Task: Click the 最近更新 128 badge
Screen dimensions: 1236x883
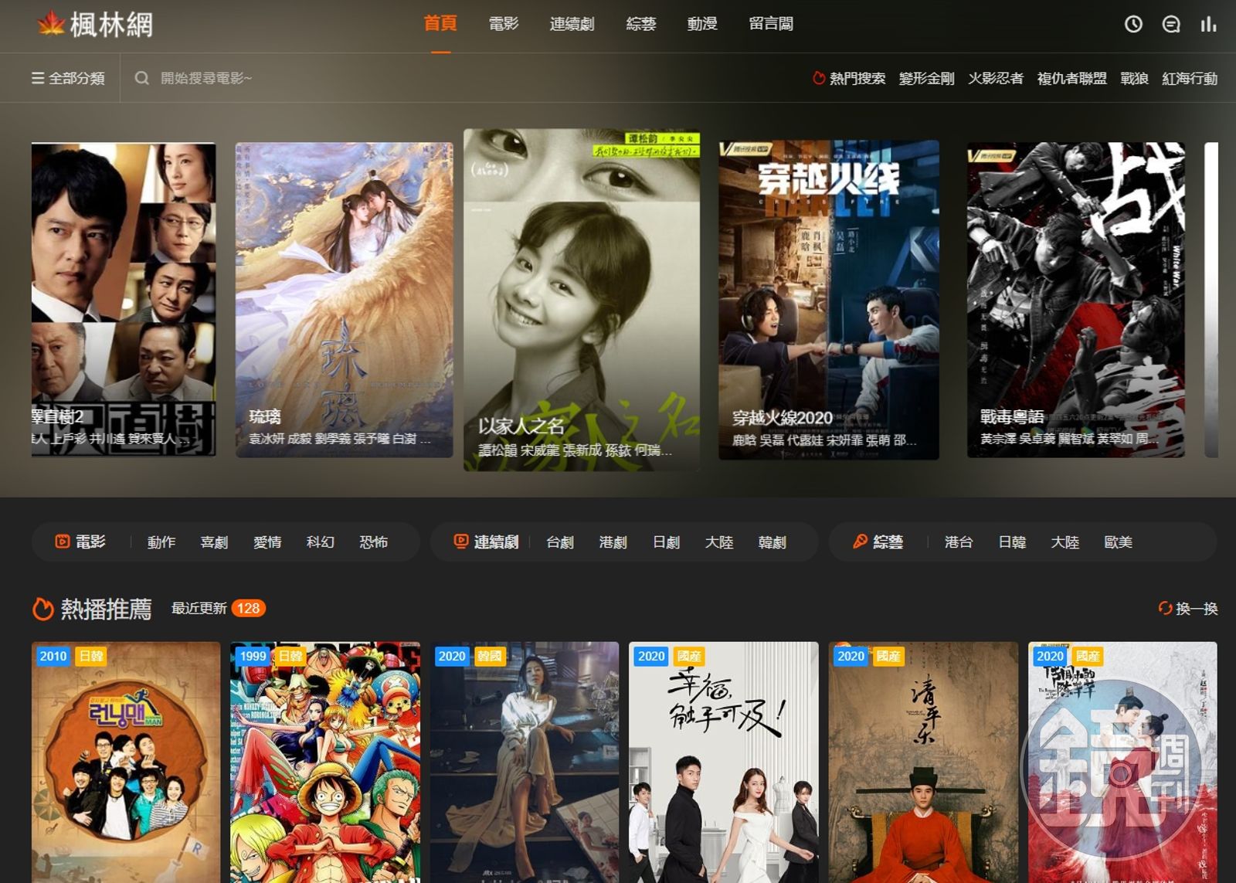Action: [248, 609]
